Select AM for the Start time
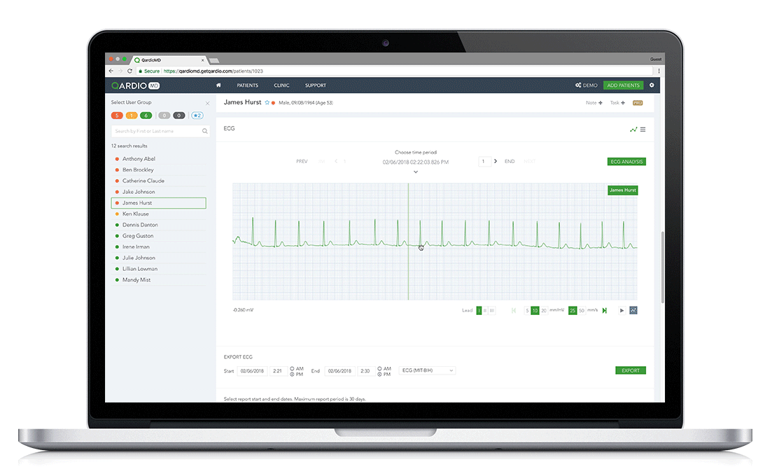The height and width of the screenshot is (476, 770). click(x=292, y=368)
